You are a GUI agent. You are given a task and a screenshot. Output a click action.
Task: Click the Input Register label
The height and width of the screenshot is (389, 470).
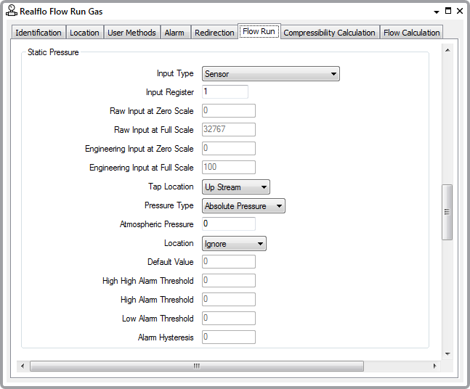pyautogui.click(x=170, y=92)
